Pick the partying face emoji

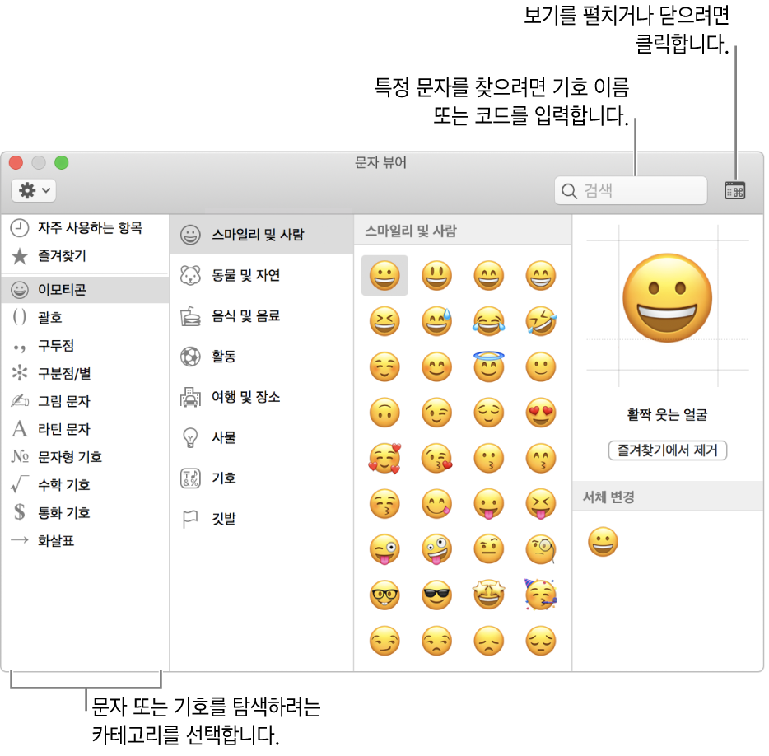(541, 595)
